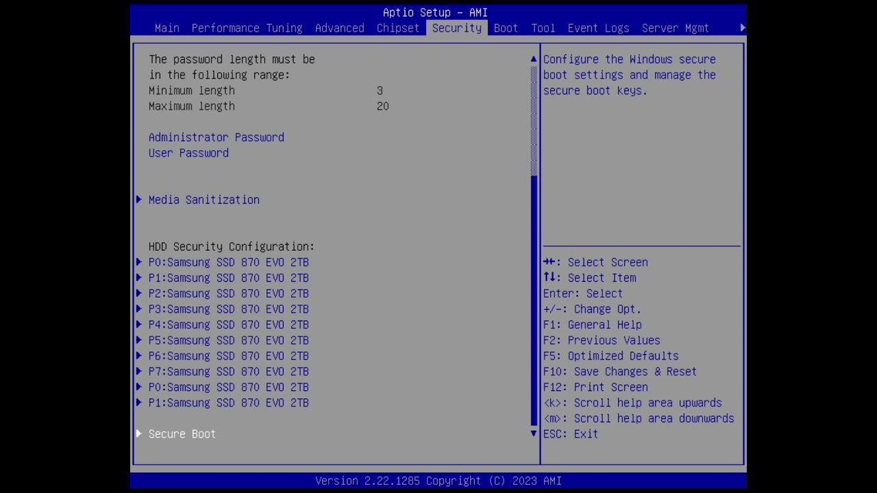Switch to the Tool tab
877x493 pixels.
pyautogui.click(x=543, y=28)
